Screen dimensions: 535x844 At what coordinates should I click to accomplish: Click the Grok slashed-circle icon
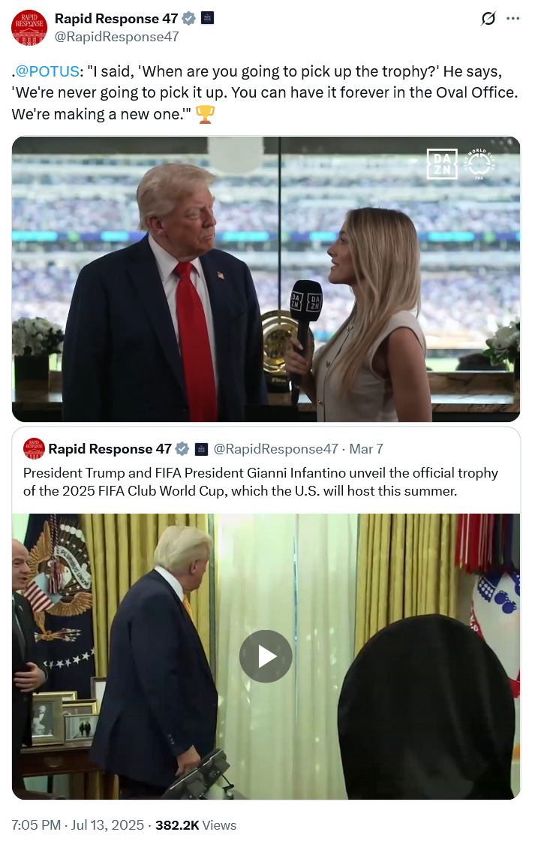point(488,19)
